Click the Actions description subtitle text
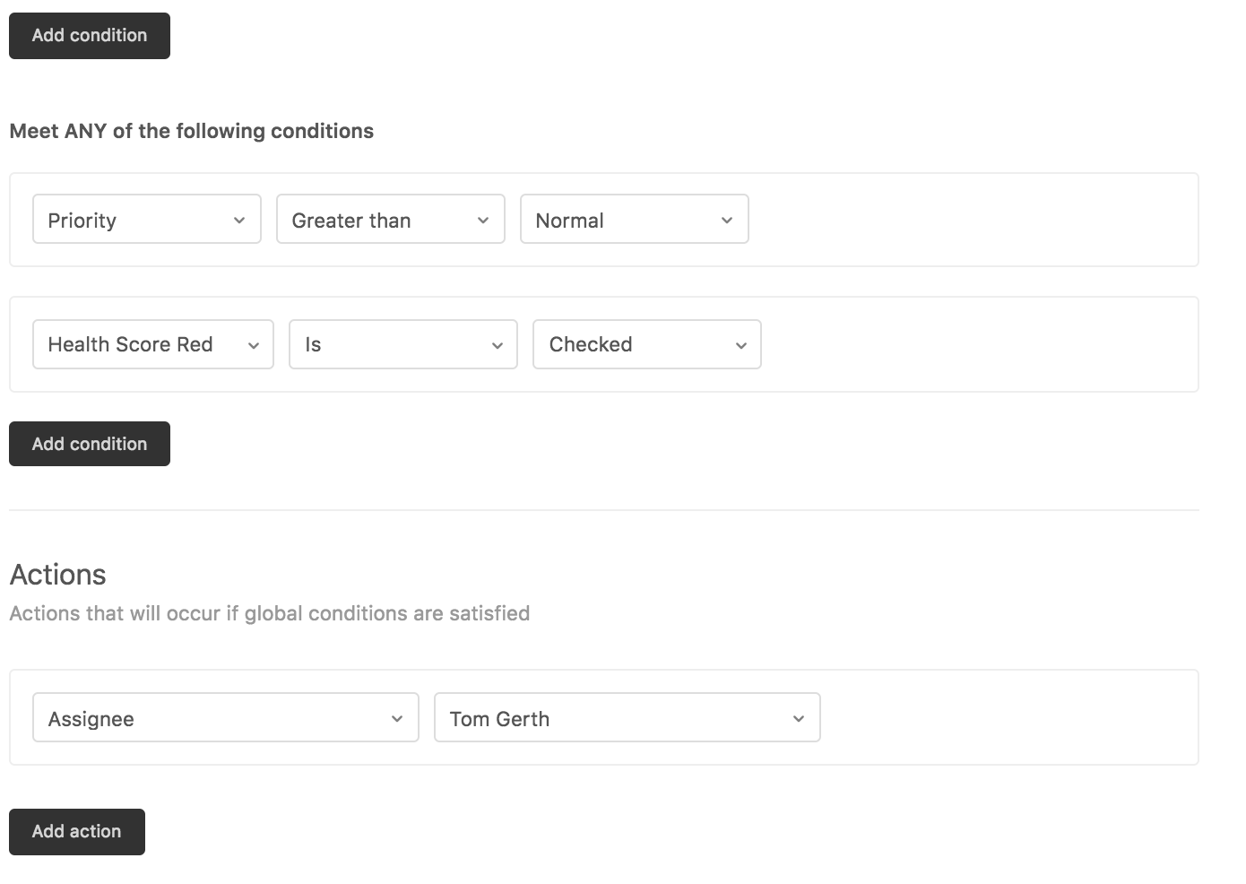Viewport: 1246px width, 884px height. 269,613
